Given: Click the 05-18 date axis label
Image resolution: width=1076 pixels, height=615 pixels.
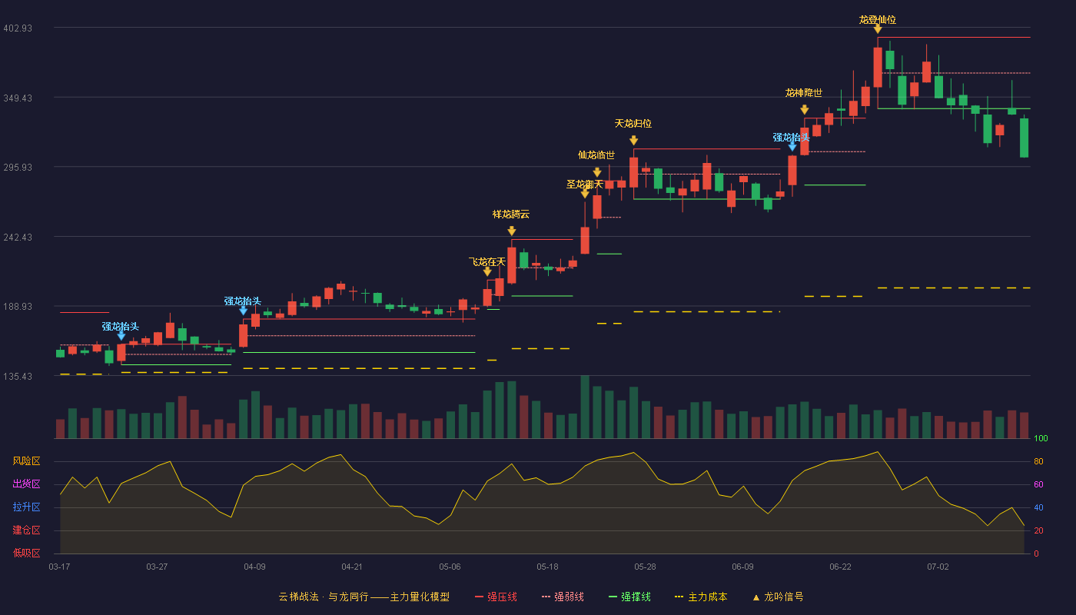Looking at the screenshot, I should coord(547,567).
